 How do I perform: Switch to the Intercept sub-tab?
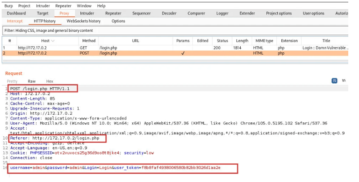(x=14, y=21)
